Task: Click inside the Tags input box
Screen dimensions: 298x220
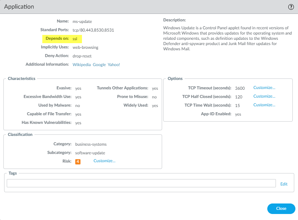Action: click(141, 183)
